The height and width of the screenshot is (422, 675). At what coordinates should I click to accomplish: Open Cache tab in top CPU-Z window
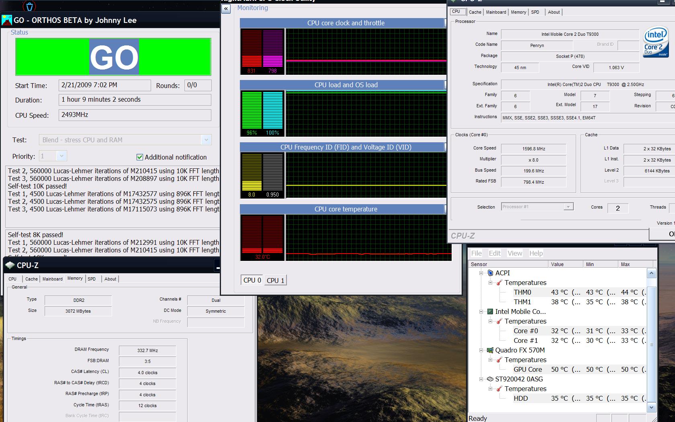coord(475,12)
